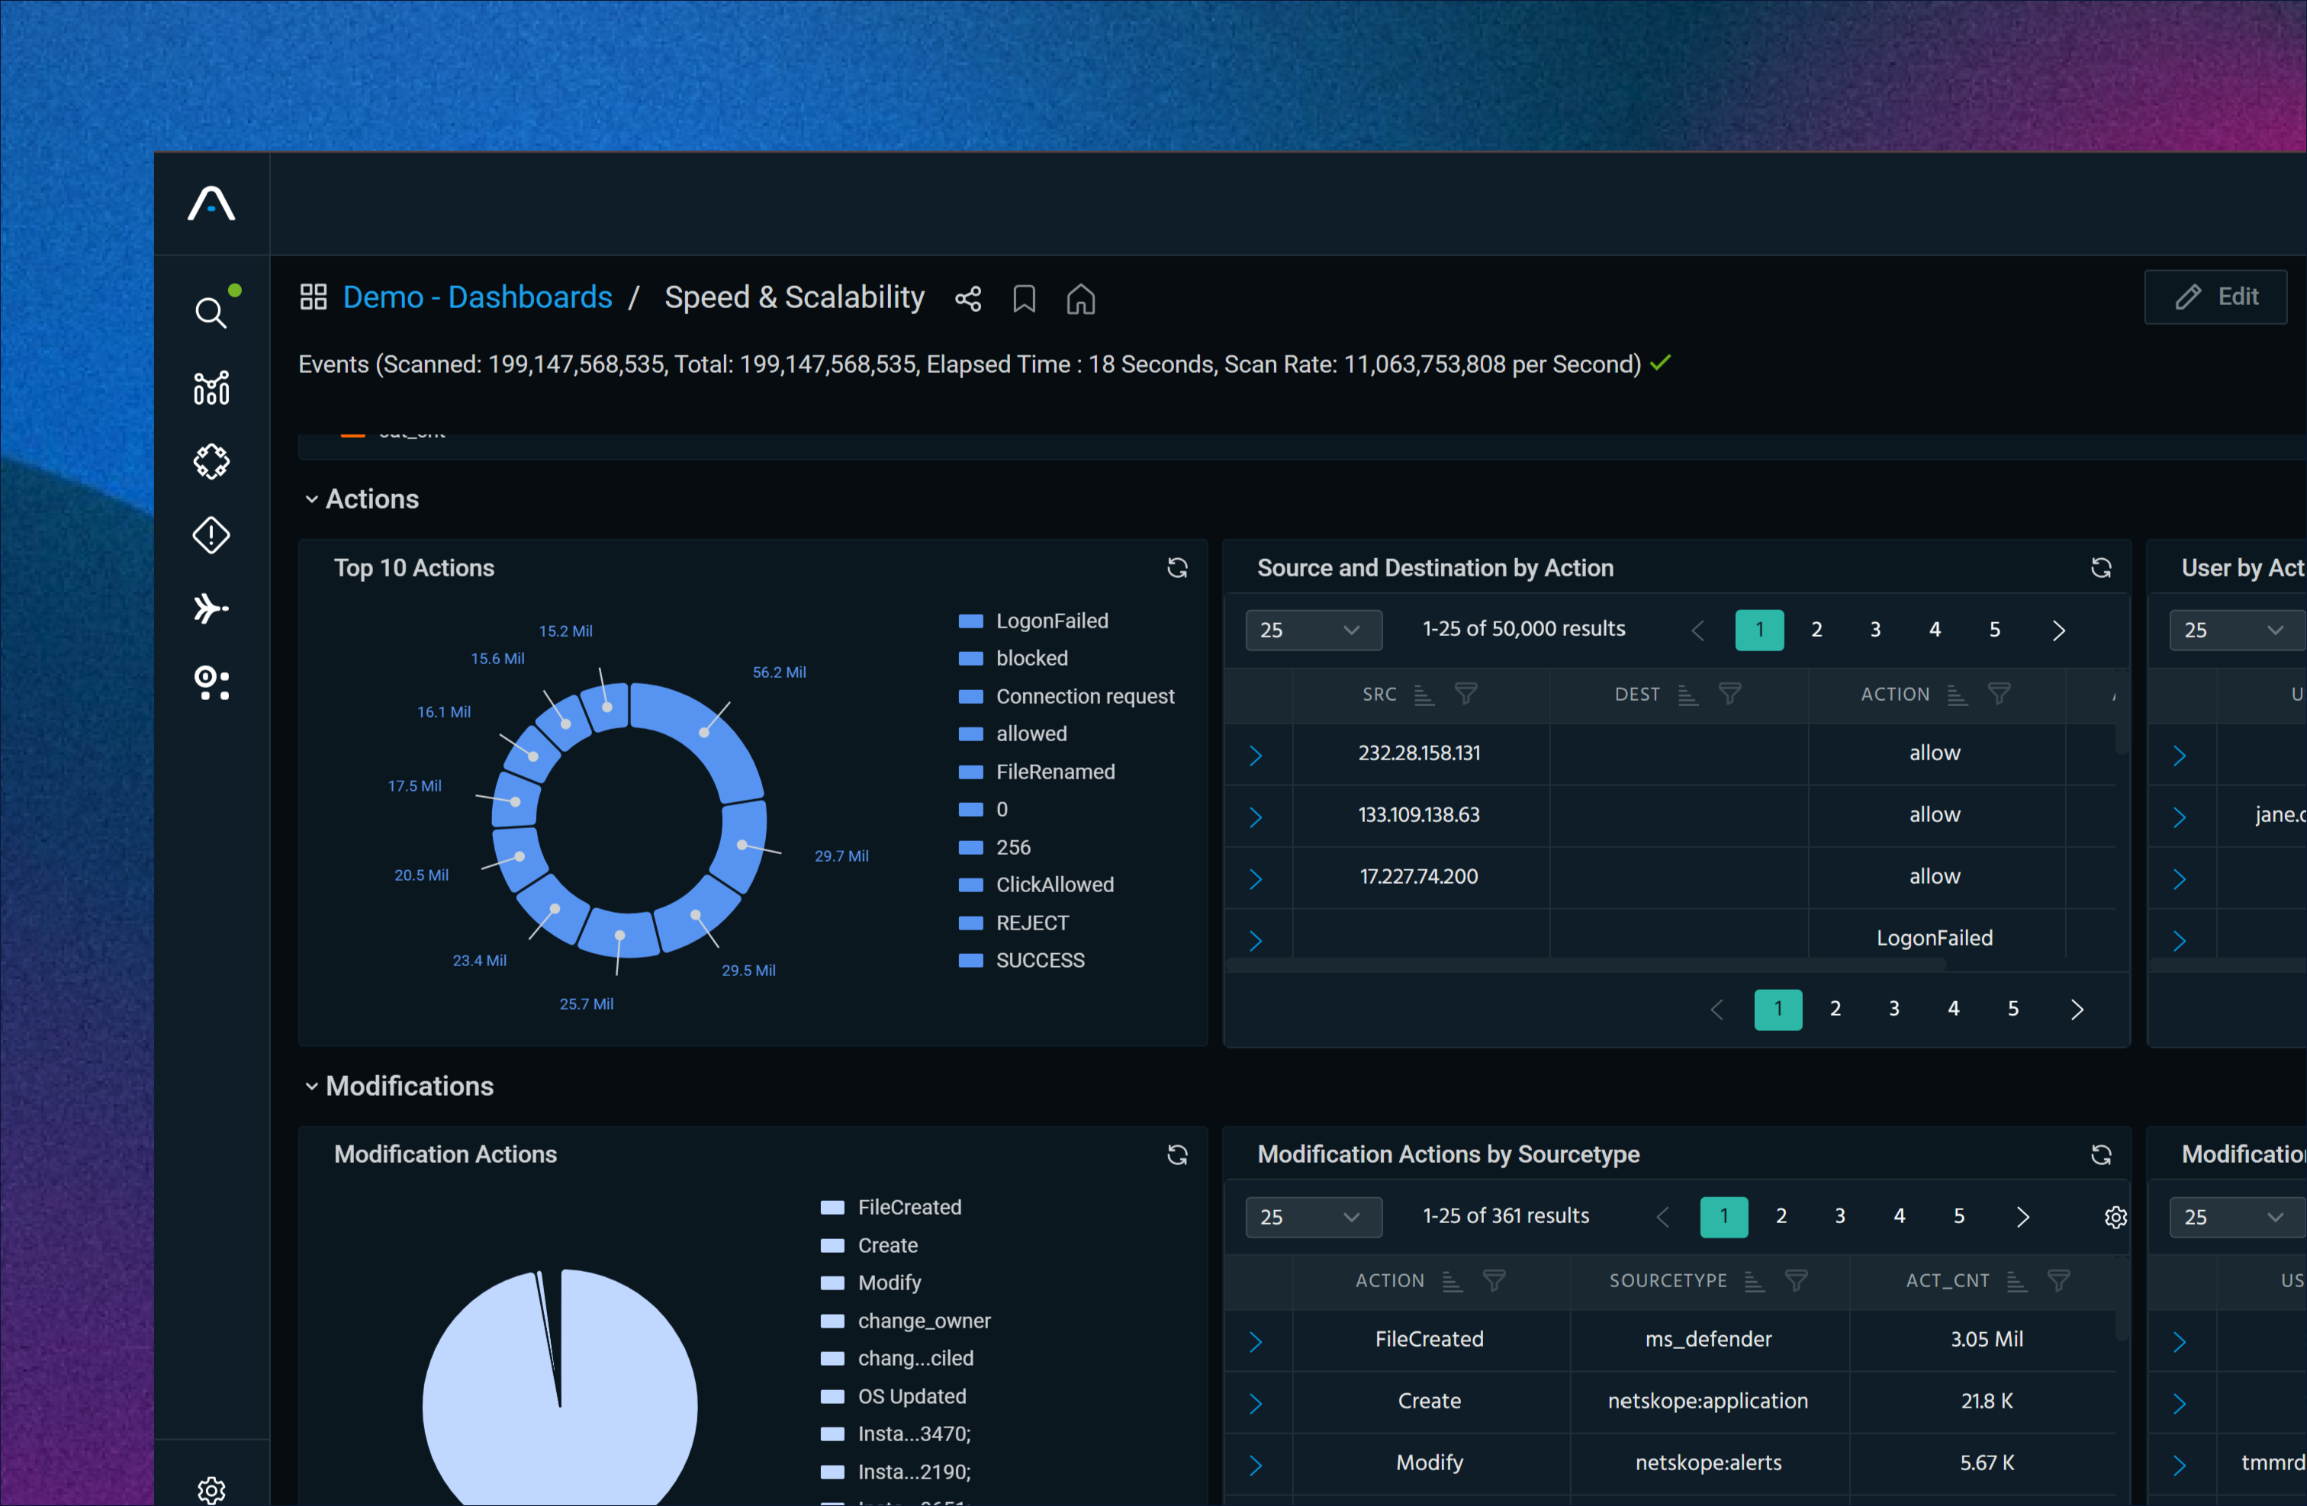Open the table settings gear in Modification Actions by Sourcetype
2307x1506 pixels.
tap(2115, 1217)
